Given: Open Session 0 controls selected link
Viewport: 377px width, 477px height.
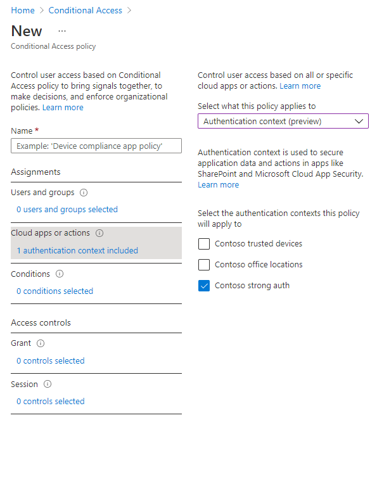Looking at the screenshot, I should tap(51, 401).
